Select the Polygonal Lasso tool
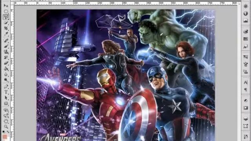251x141 pixels. tap(6, 17)
